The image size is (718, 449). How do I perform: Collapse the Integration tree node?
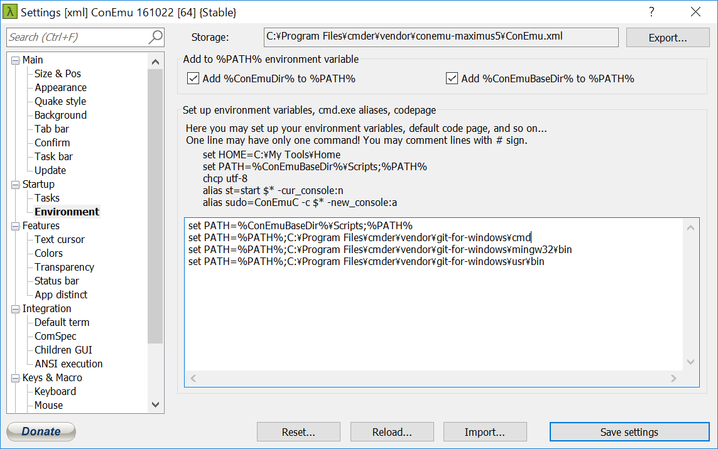(x=16, y=309)
